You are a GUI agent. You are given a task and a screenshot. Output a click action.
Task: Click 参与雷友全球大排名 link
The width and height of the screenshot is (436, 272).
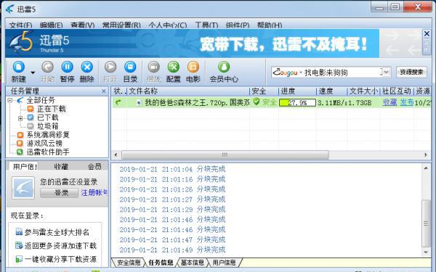click(x=57, y=232)
